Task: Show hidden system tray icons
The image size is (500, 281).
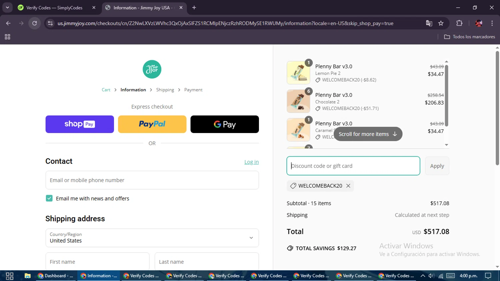Action: point(423,276)
